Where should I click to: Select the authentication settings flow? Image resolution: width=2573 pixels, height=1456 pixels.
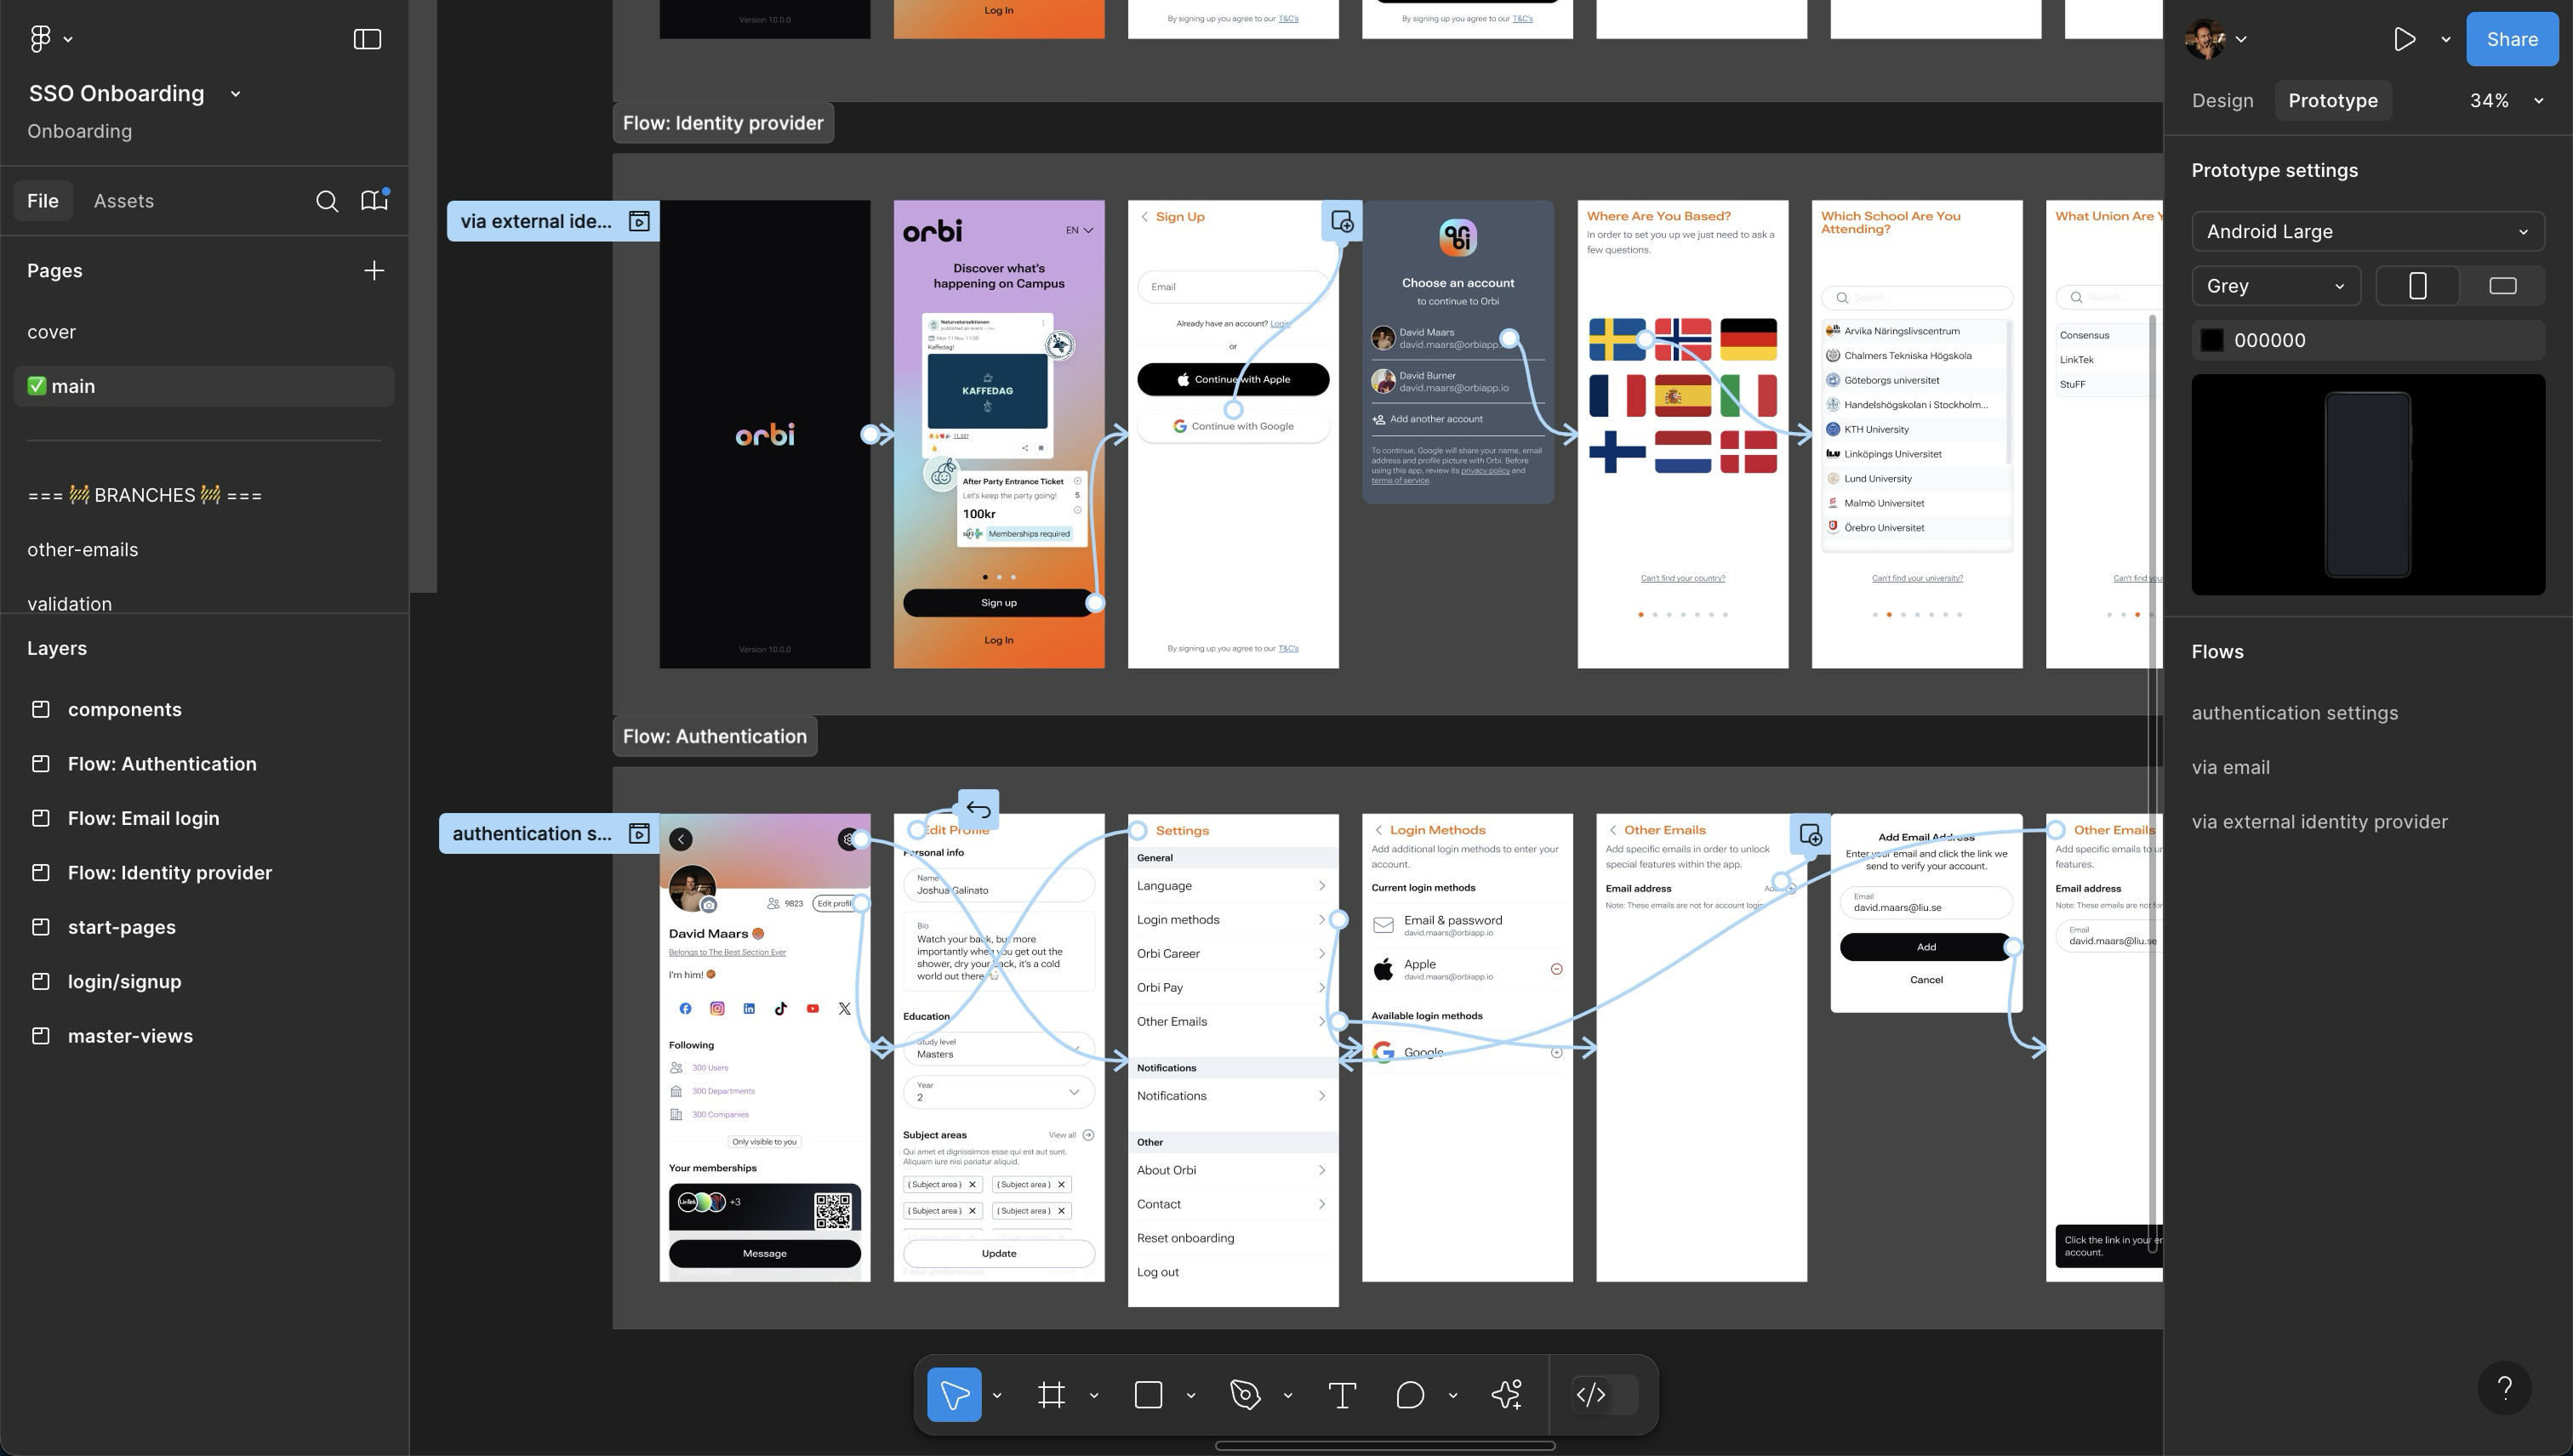point(2294,713)
